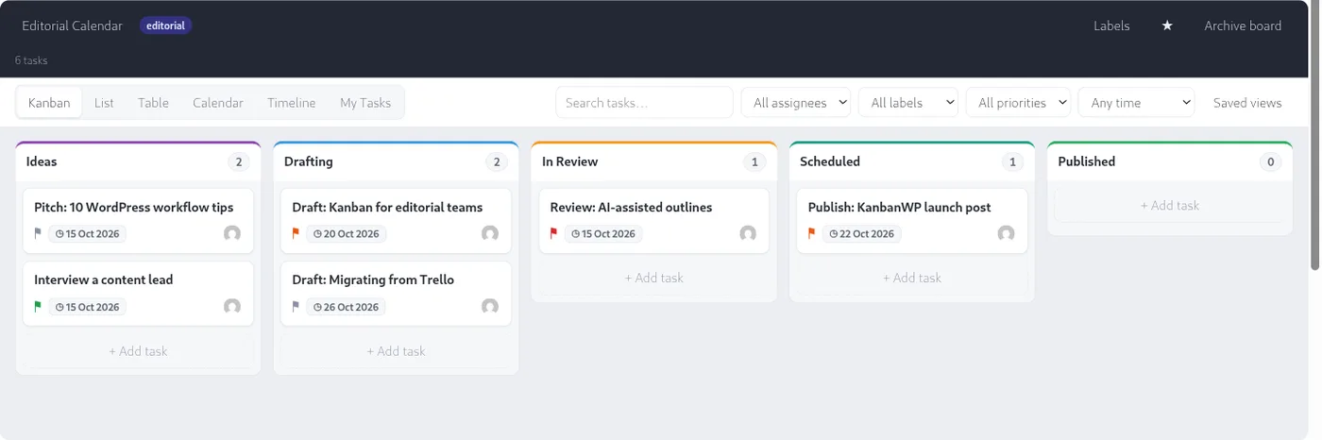Image resolution: width=1322 pixels, height=440 pixels.
Task: Click the Published column header
Action: coord(1170,161)
